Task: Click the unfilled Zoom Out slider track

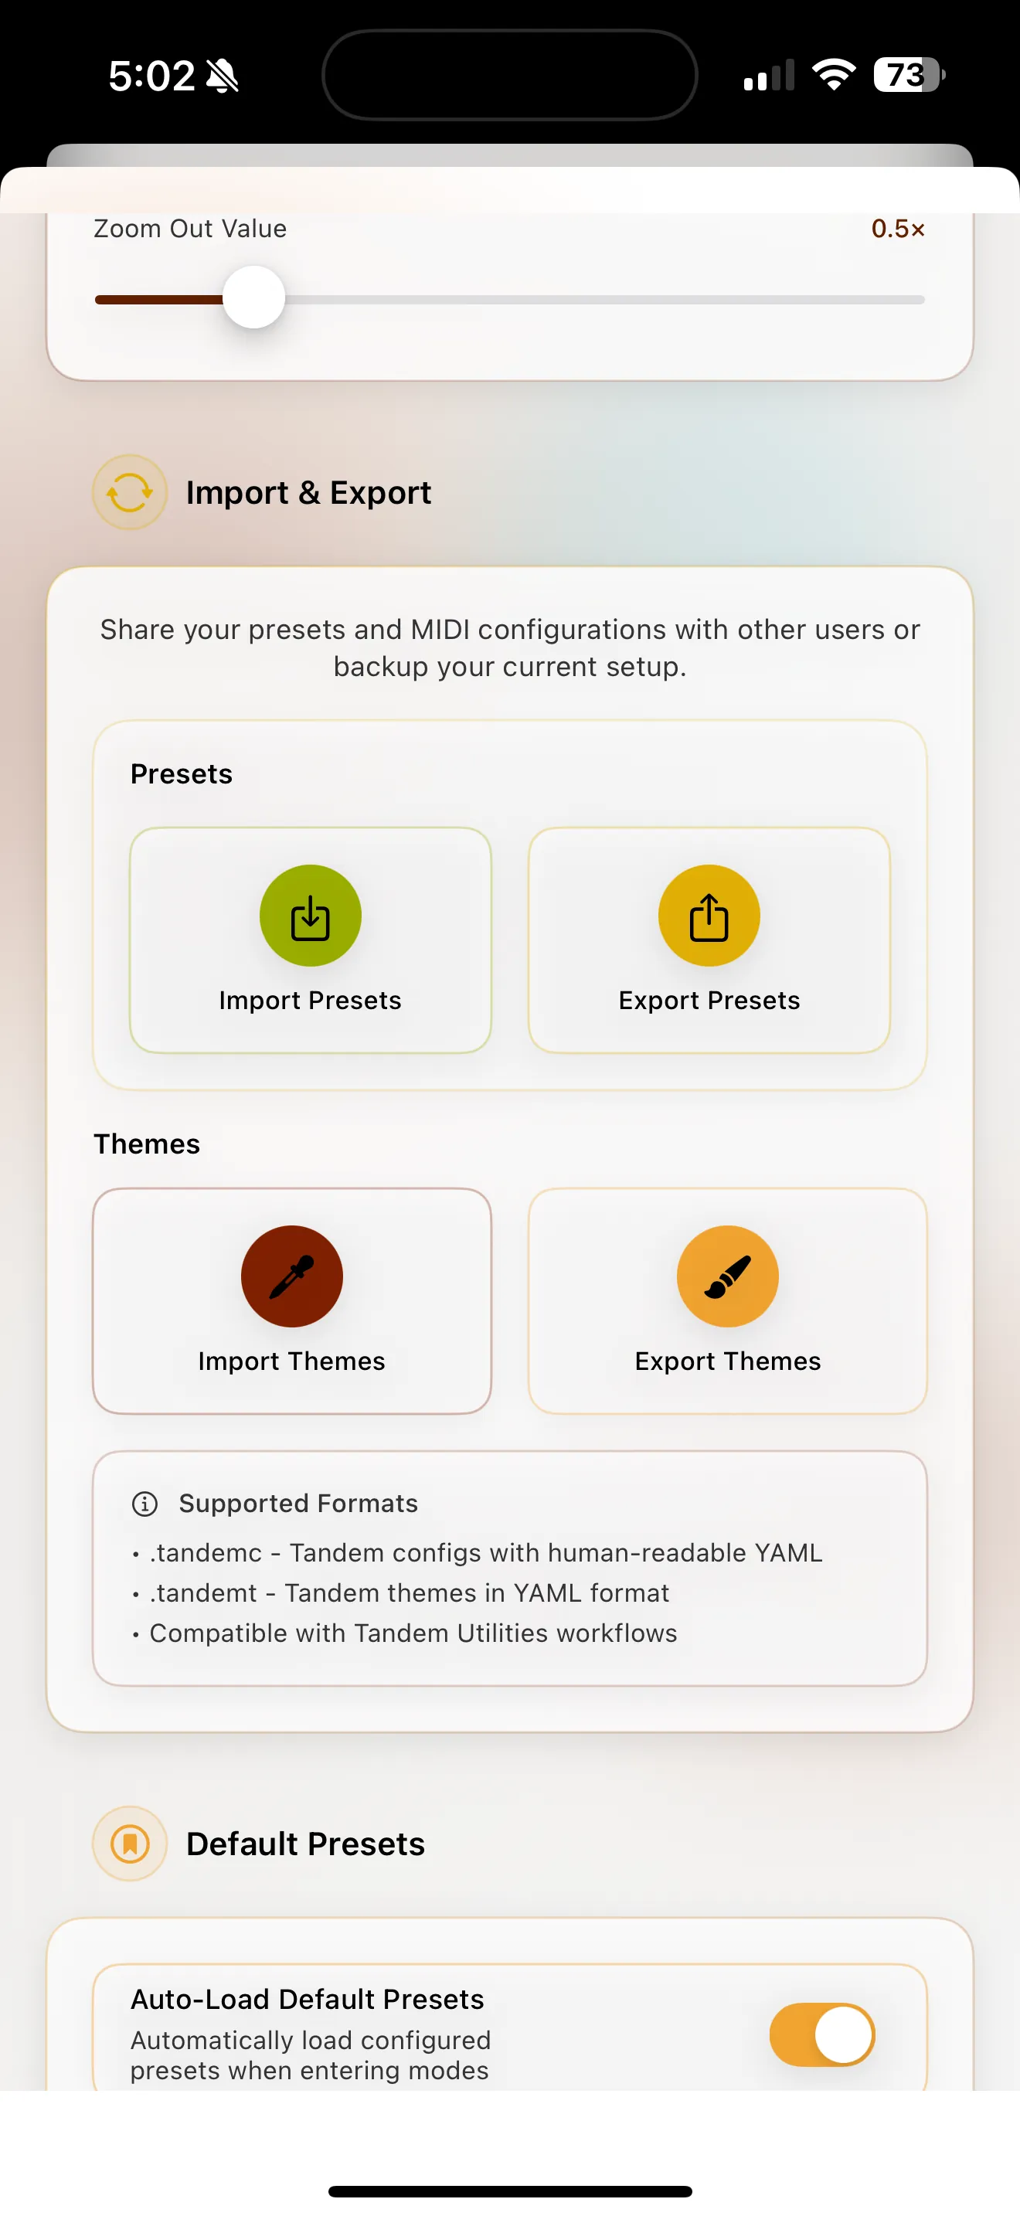Action: click(x=602, y=299)
